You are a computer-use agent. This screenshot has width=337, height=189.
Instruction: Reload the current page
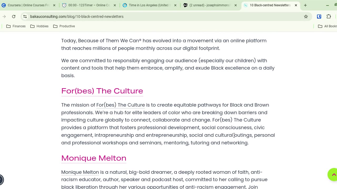click(x=14, y=17)
